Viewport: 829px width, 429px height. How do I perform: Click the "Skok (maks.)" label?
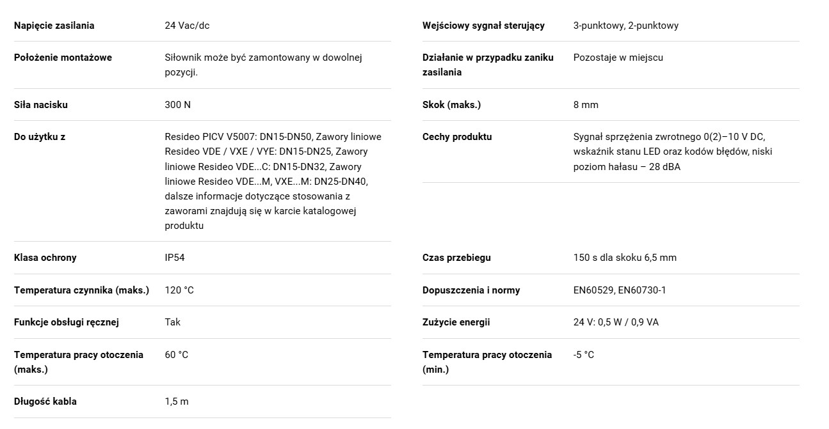pyautogui.click(x=451, y=105)
